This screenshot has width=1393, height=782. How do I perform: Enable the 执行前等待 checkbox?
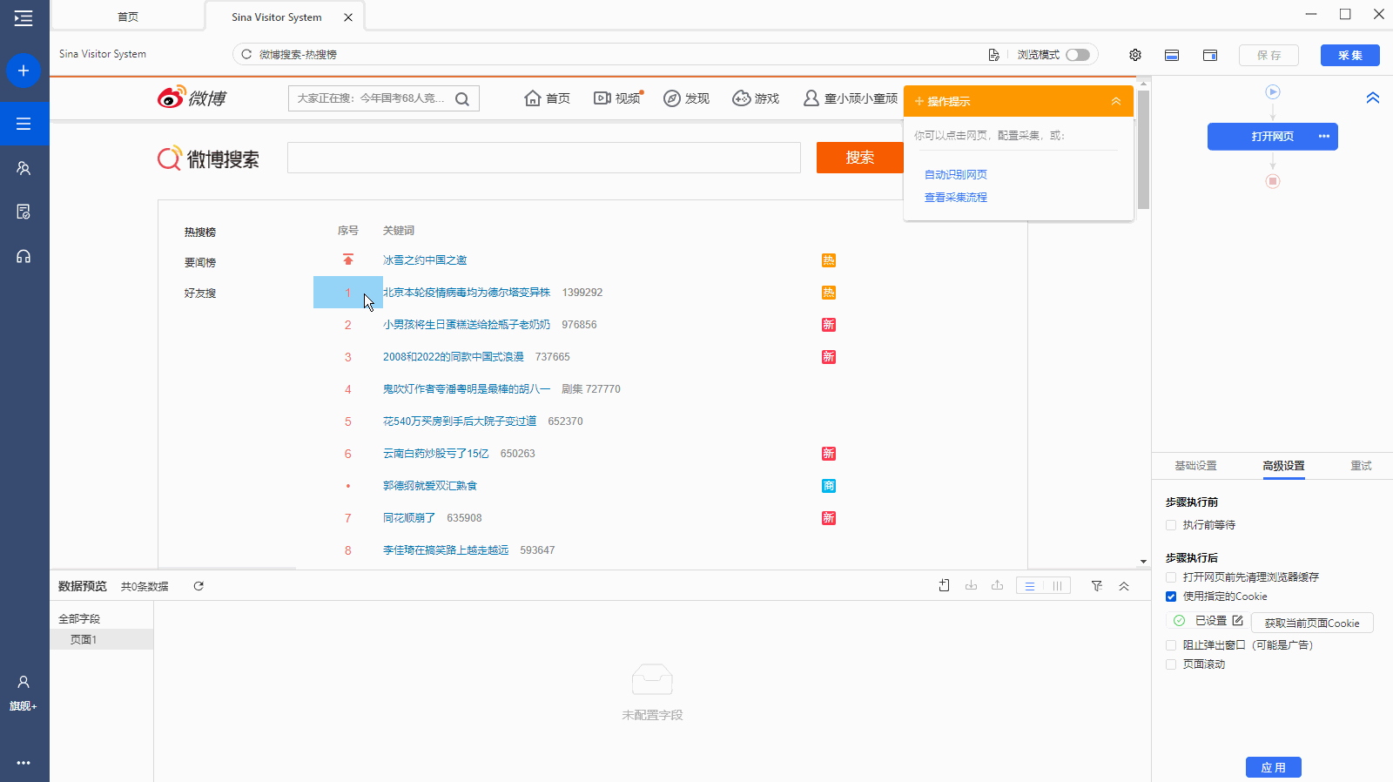1171,525
